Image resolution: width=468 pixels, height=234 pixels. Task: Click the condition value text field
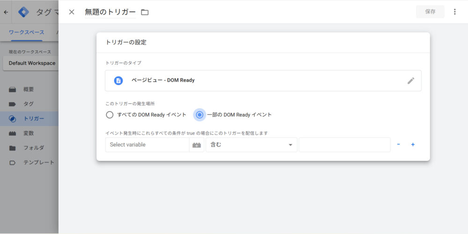[x=344, y=145]
